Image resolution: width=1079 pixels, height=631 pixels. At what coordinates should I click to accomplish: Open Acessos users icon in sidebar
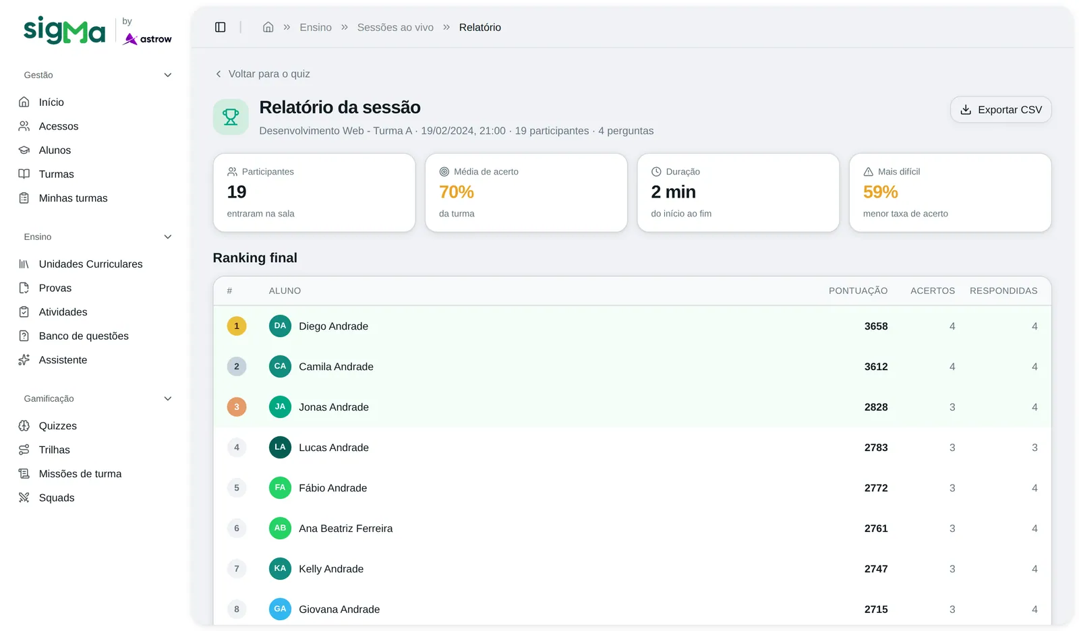tap(24, 126)
